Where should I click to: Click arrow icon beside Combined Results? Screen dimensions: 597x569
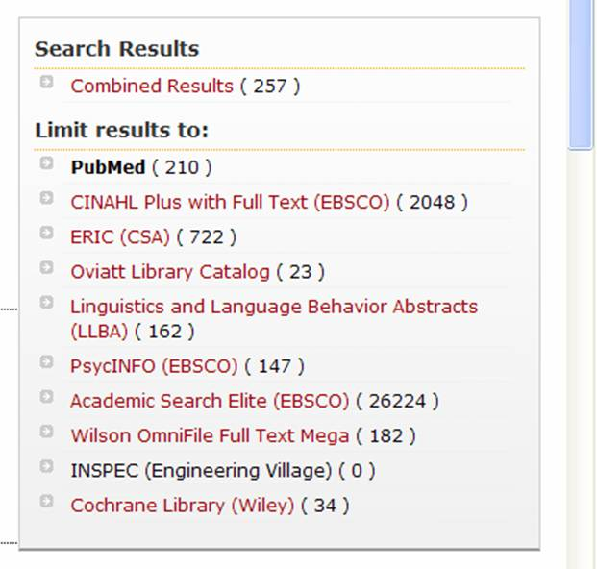[x=46, y=82]
